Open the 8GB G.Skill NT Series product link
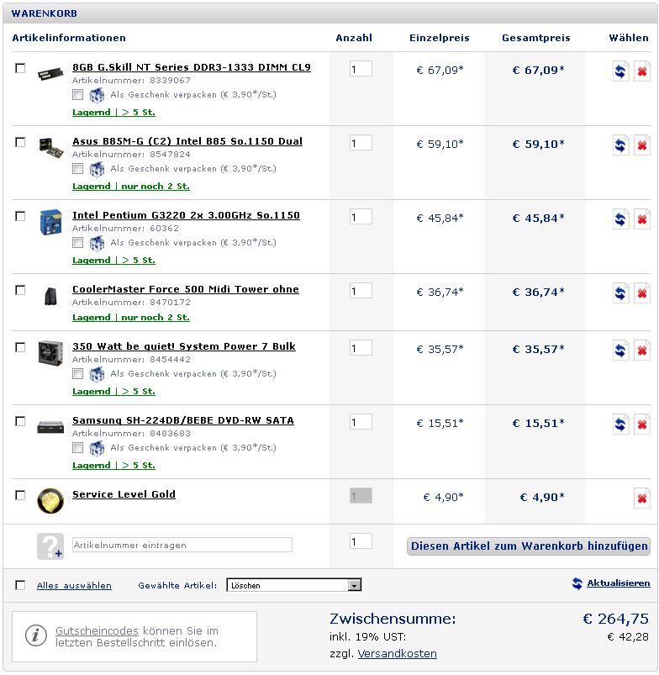 (192, 67)
